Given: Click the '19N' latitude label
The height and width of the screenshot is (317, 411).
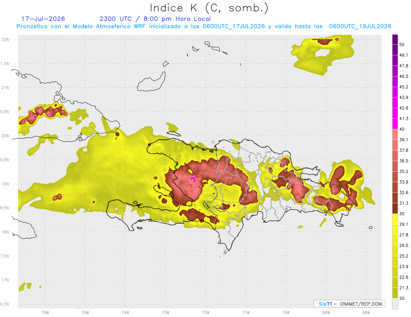Looking at the screenshot, I should [5, 184].
